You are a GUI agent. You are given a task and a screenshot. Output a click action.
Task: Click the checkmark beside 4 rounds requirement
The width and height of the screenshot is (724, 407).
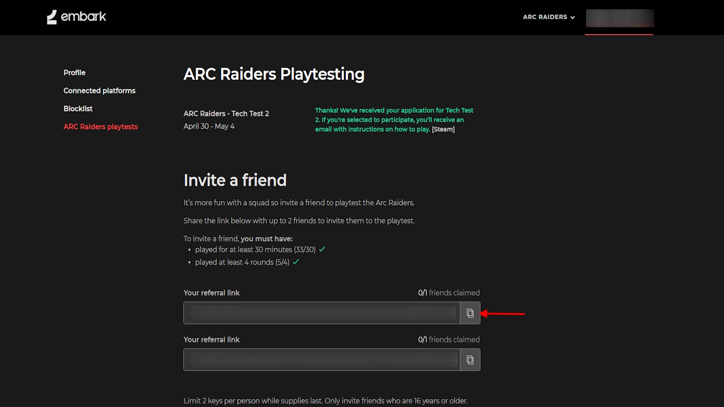[295, 262]
